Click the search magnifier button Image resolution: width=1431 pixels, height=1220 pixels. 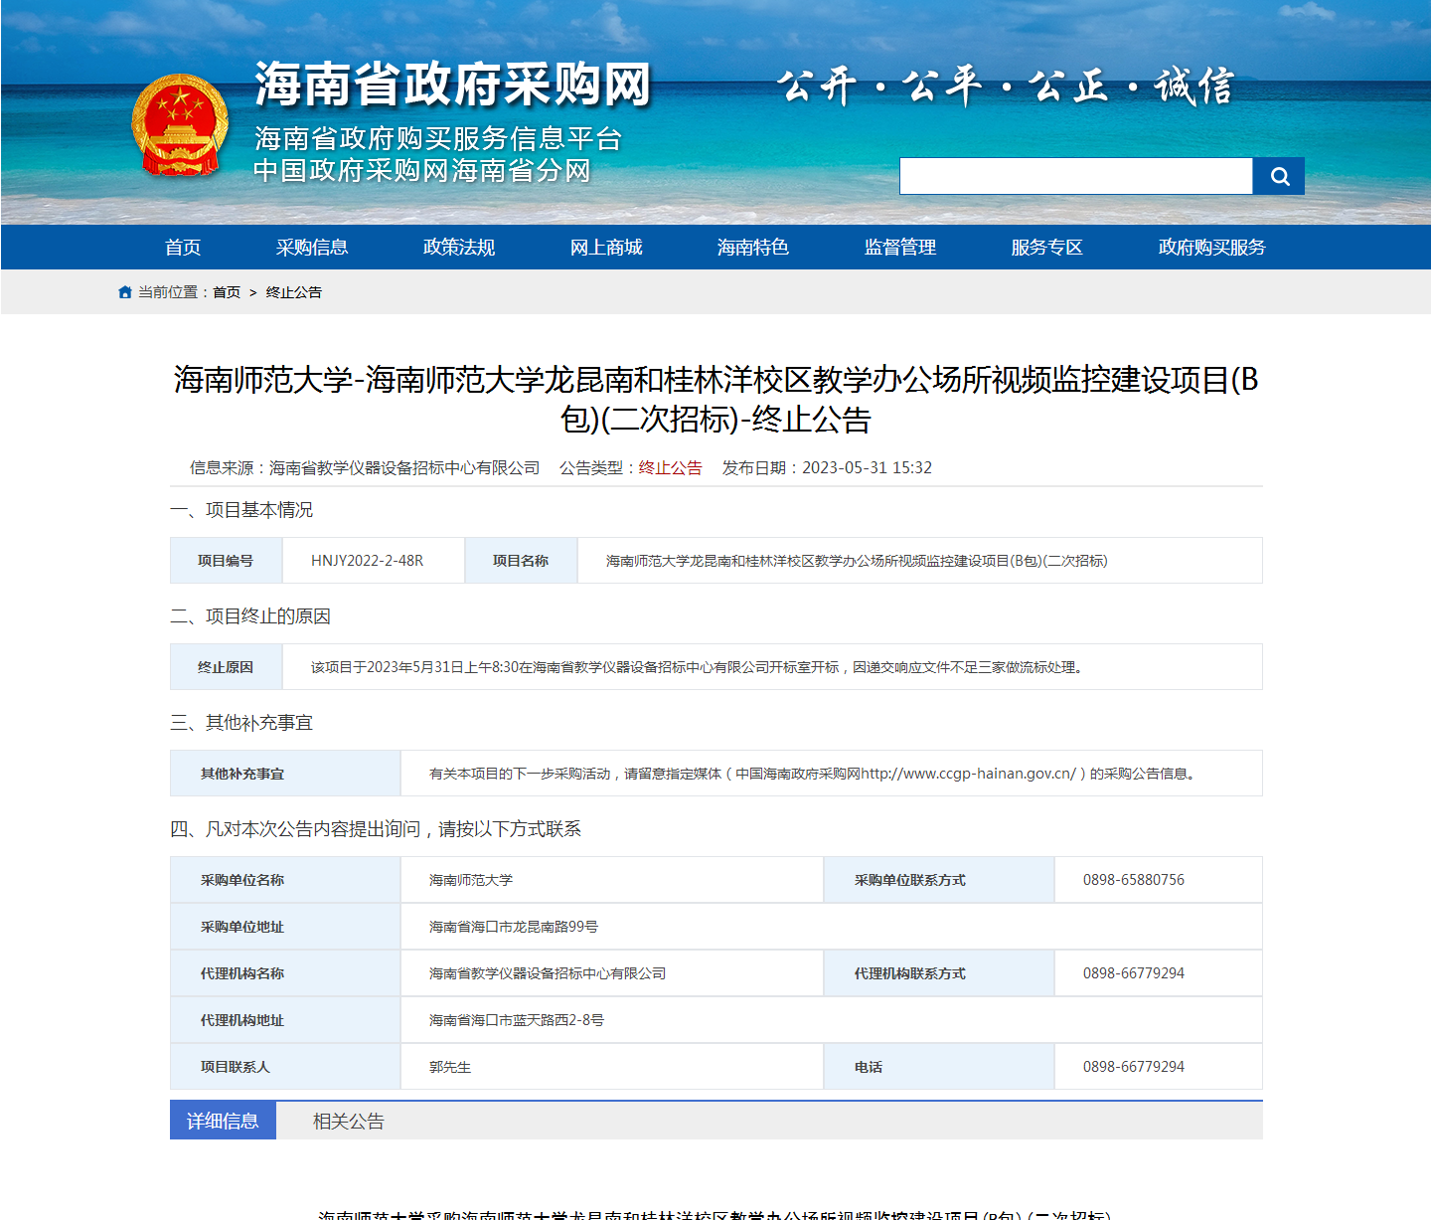[x=1278, y=176]
